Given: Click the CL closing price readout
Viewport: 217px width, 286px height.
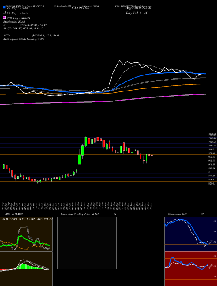Looking at the screenshot, I should (x=81, y=8).
